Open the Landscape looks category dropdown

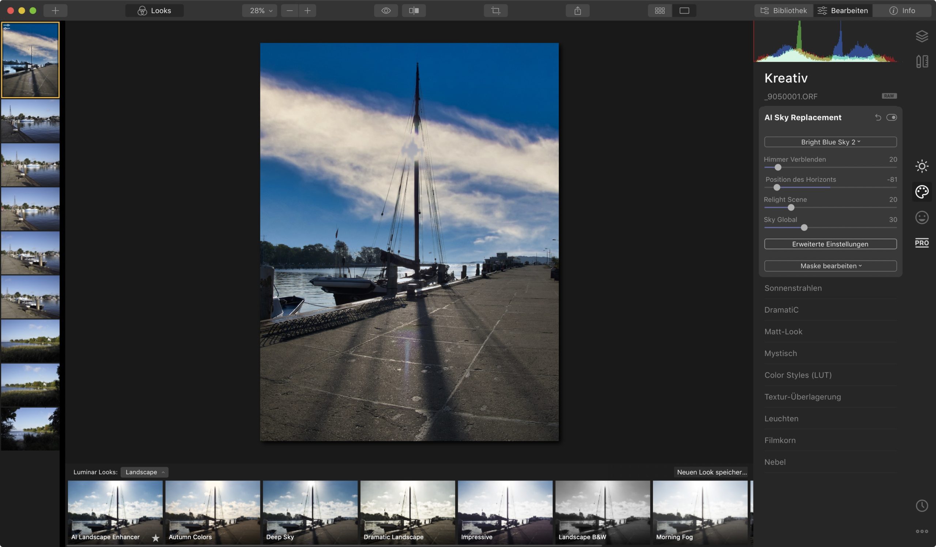tap(144, 472)
